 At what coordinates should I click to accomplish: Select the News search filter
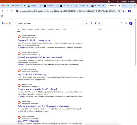click(x=37, y=30)
